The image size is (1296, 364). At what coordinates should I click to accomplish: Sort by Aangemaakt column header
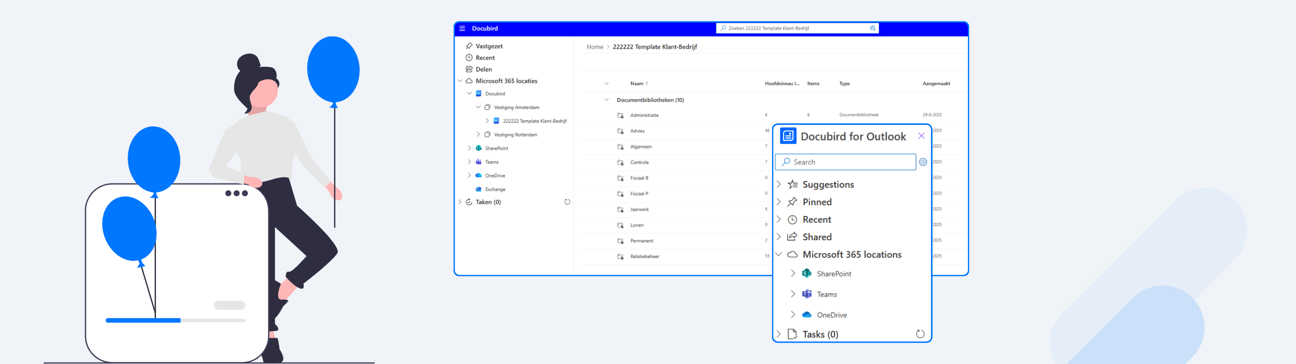pyautogui.click(x=936, y=84)
